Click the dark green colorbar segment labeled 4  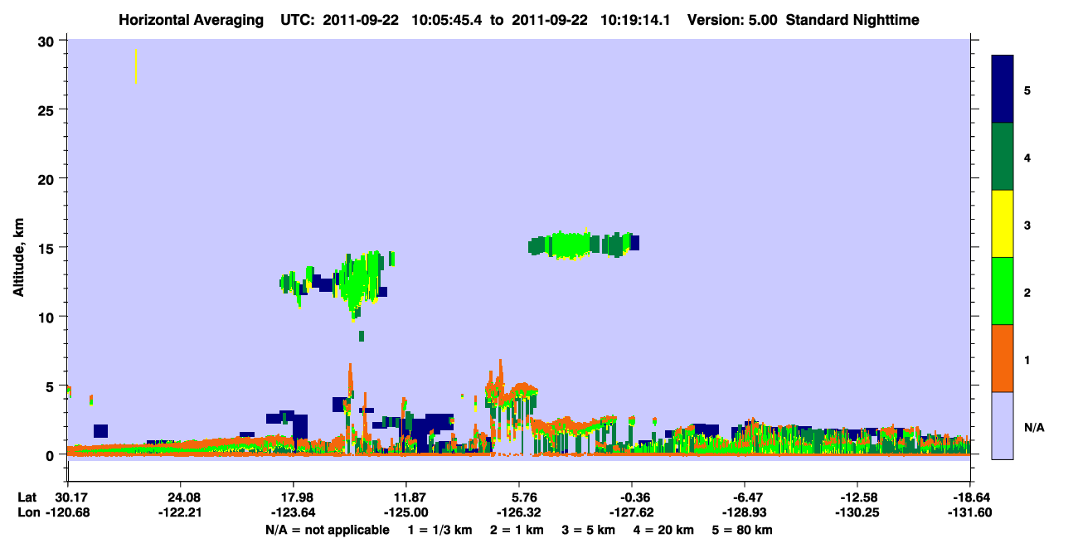[x=1003, y=157]
